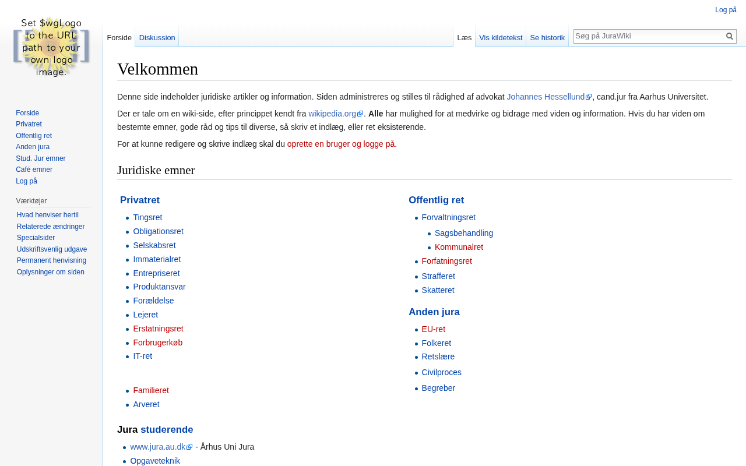
Task: Click Permanent henvisning link
Action: point(51,260)
